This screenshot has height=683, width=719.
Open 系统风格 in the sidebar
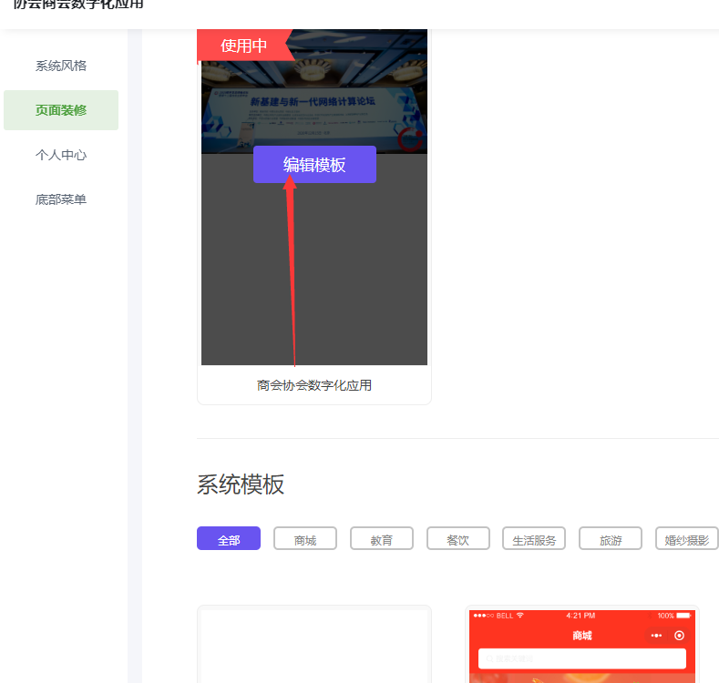pyautogui.click(x=61, y=66)
